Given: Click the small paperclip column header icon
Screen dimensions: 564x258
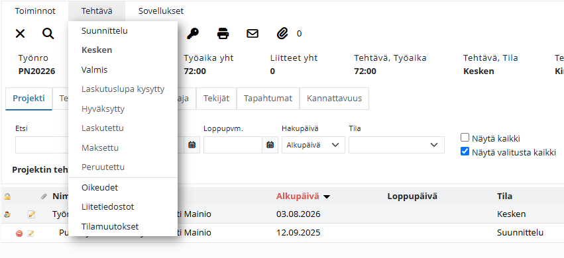Looking at the screenshot, I should point(44,196).
